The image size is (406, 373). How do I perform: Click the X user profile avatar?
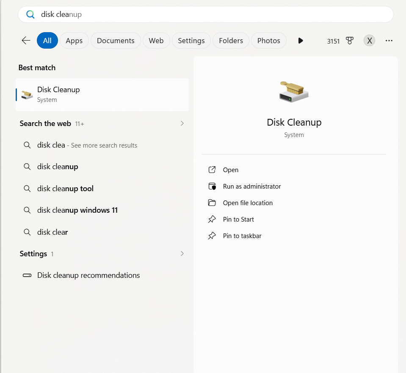(x=369, y=41)
